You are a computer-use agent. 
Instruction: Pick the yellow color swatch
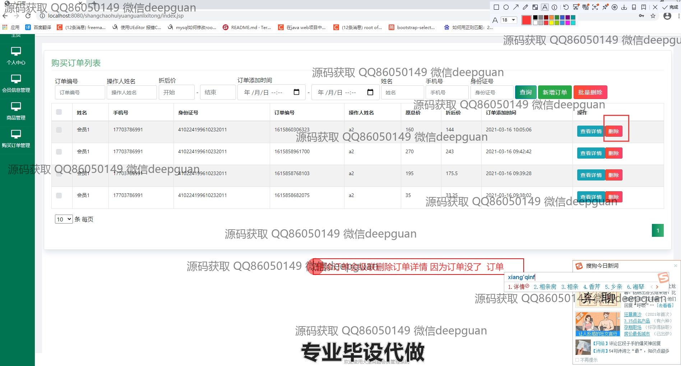pos(551,23)
